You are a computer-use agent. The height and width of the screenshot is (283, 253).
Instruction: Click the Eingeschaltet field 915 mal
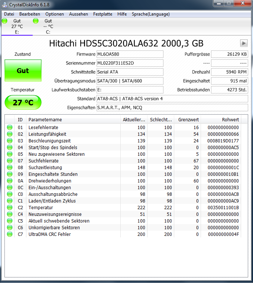230,81
